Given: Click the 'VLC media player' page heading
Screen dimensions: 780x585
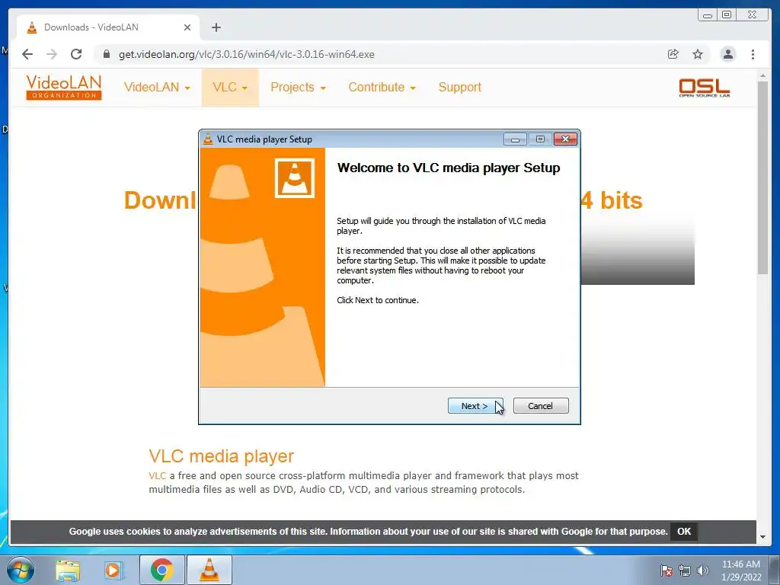Looking at the screenshot, I should tap(222, 456).
